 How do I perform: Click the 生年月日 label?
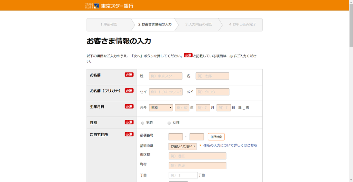coord(97,107)
